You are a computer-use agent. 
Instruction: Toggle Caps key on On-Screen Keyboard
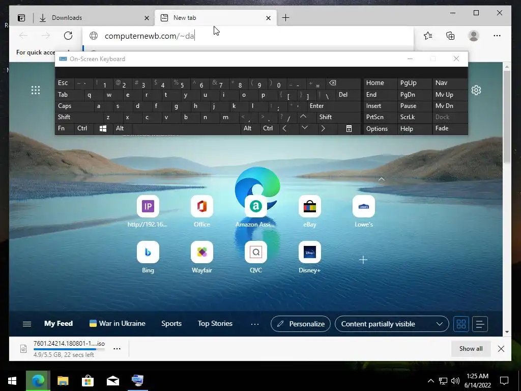click(x=74, y=106)
